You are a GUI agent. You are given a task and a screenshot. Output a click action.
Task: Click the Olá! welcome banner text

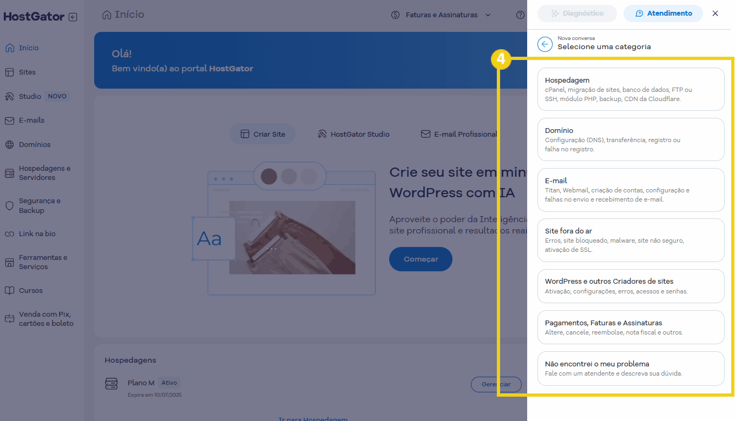coord(122,54)
